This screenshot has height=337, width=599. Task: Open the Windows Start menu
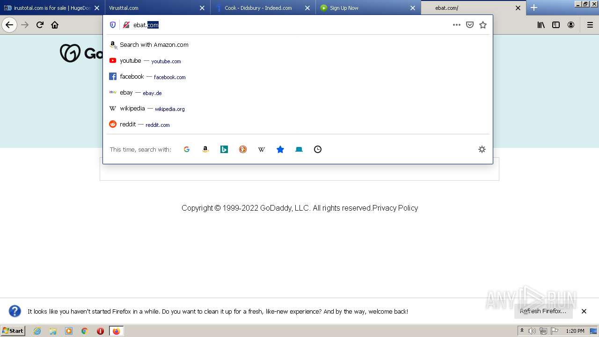(13, 331)
